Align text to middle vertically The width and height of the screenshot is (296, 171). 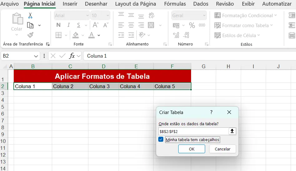pos(131,15)
